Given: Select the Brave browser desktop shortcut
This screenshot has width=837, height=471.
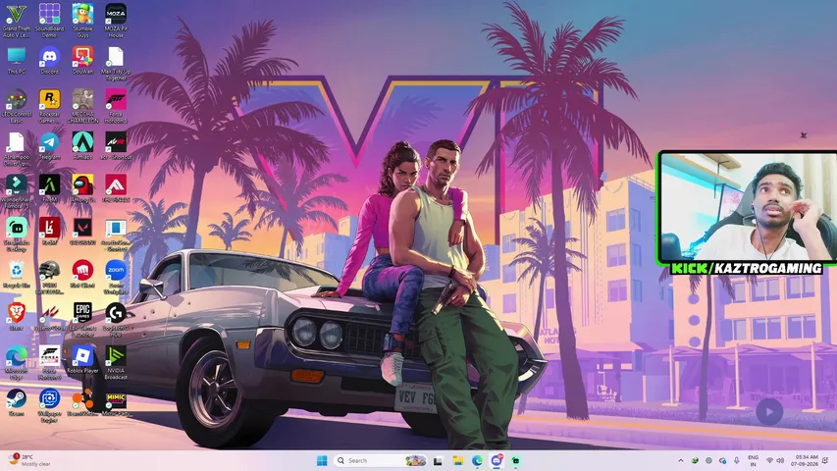Looking at the screenshot, I should coord(16,317).
